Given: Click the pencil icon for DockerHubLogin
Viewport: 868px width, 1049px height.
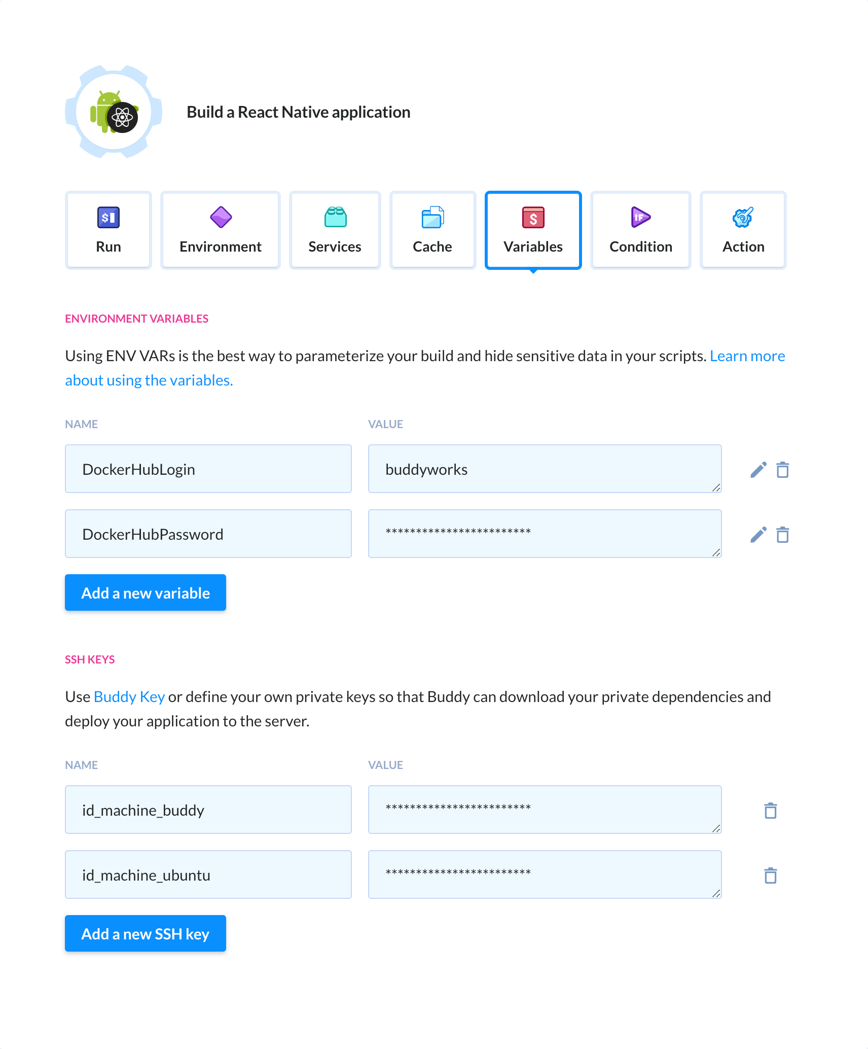Looking at the screenshot, I should (x=758, y=470).
